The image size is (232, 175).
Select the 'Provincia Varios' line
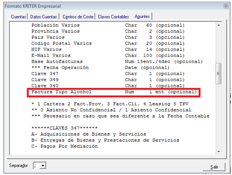(108, 31)
